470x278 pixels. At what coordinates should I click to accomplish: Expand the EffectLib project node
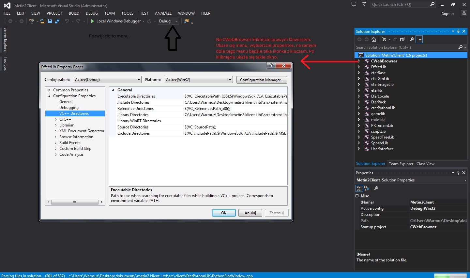click(359, 67)
